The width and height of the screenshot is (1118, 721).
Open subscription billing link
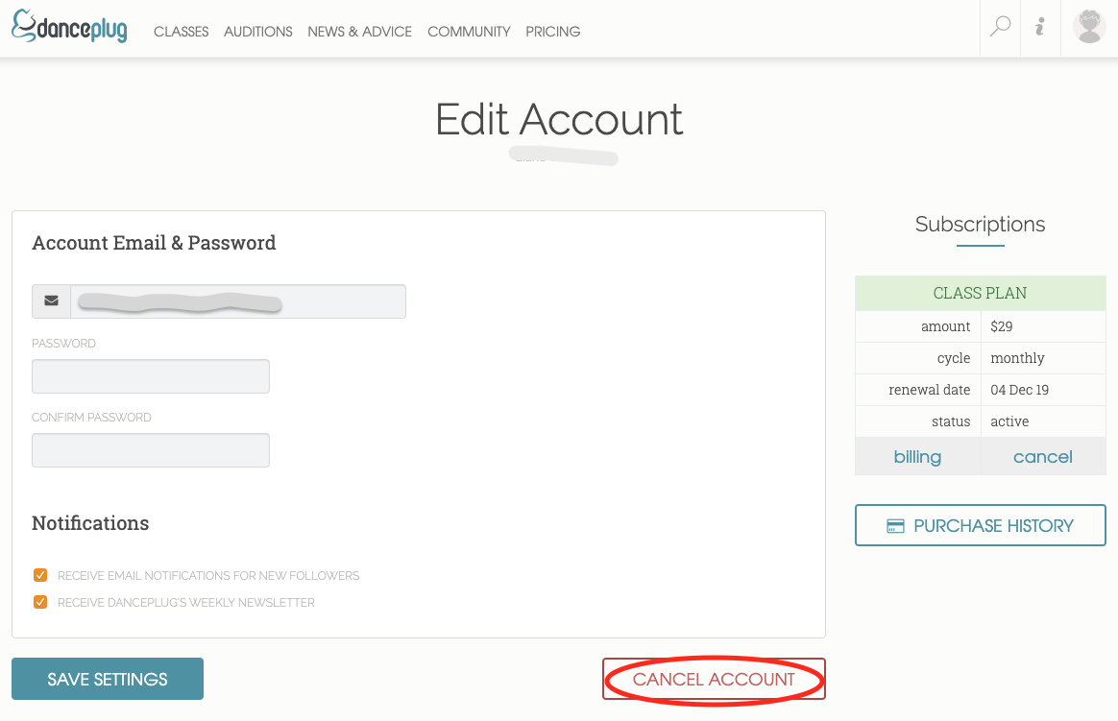point(917,457)
